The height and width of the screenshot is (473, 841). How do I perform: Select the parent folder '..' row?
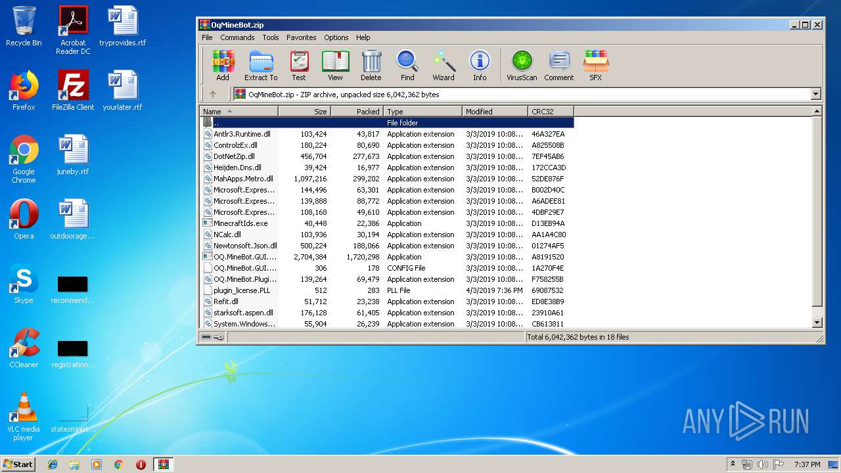pos(387,123)
